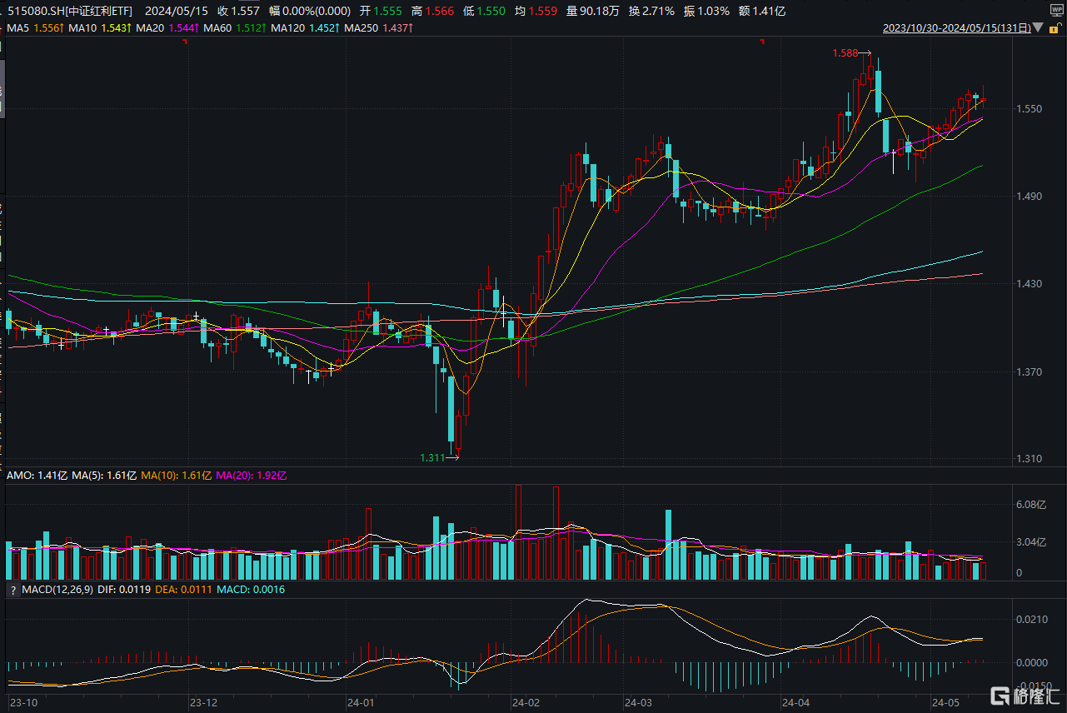Click the white MA(5): 1.61亿 amount label
Screen dimensions: 1067x713
coord(104,475)
